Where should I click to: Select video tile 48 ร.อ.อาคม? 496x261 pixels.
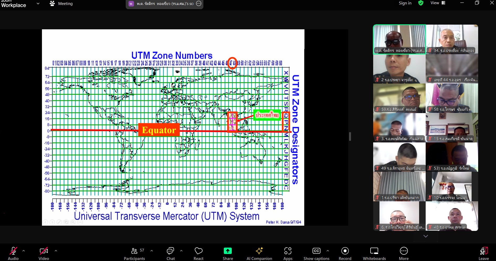pyautogui.click(x=452, y=216)
